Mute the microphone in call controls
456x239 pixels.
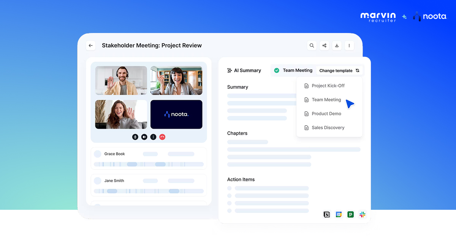(x=135, y=137)
